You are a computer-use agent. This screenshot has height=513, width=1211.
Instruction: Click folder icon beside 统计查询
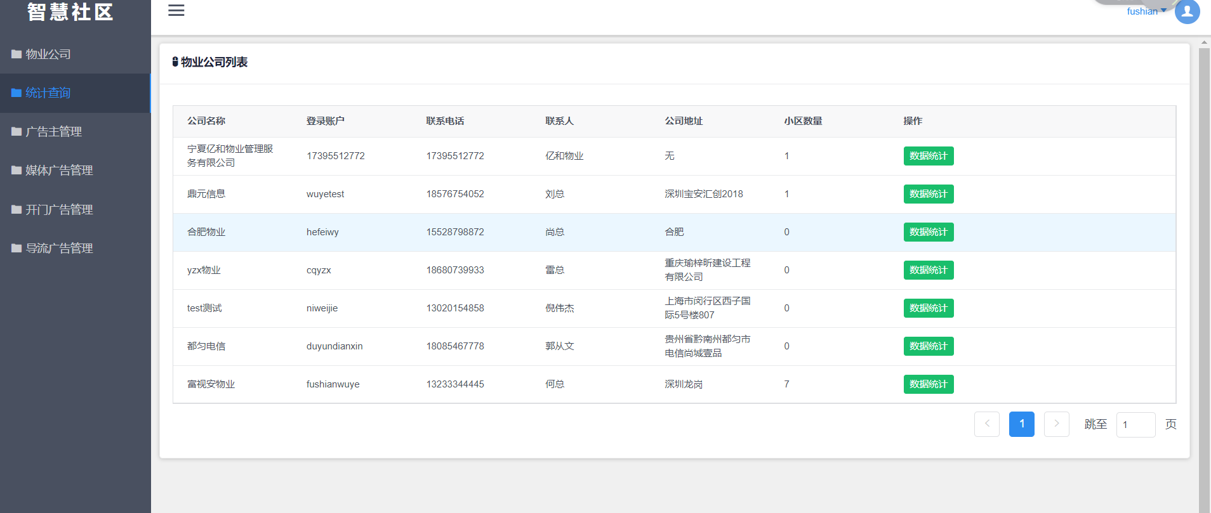pyautogui.click(x=17, y=93)
